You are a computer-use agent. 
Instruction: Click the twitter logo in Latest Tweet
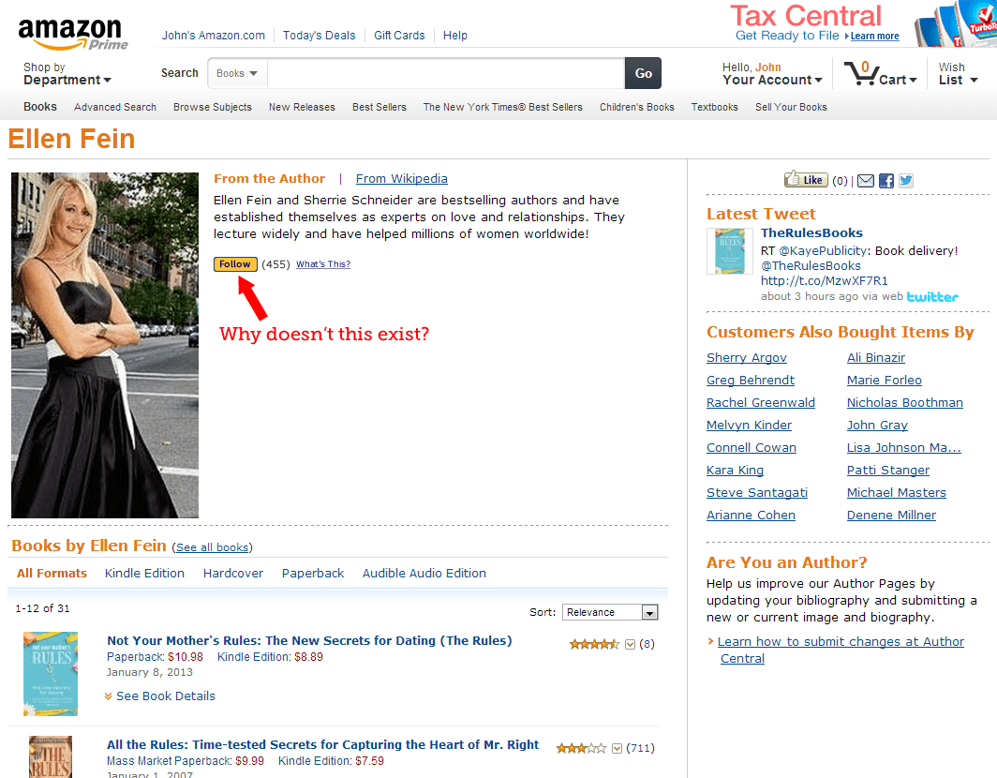pyautogui.click(x=933, y=296)
